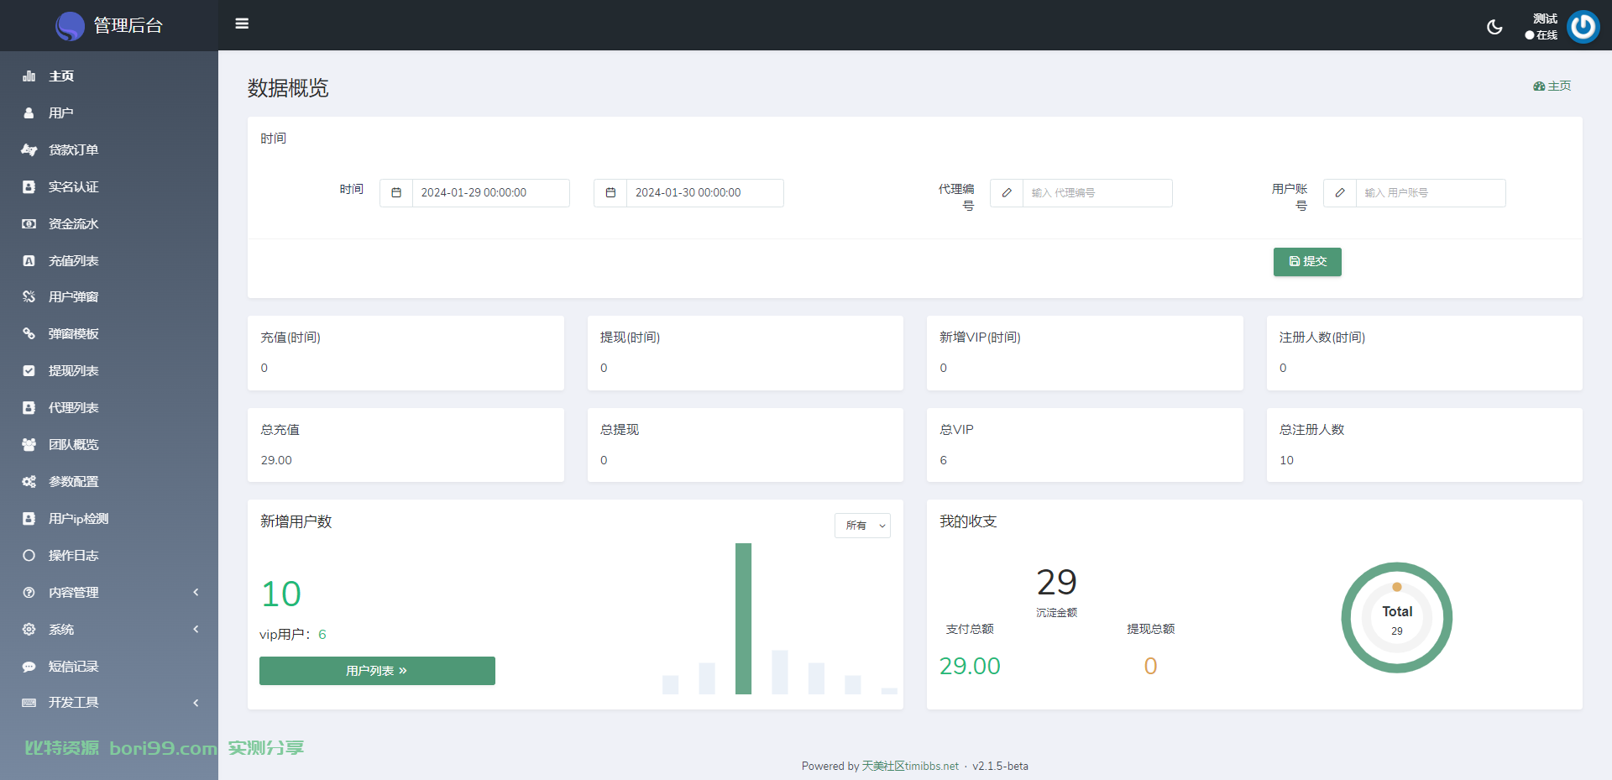Click the 用户 person icon in sidebar
This screenshot has width=1612, height=780.
coord(29,113)
